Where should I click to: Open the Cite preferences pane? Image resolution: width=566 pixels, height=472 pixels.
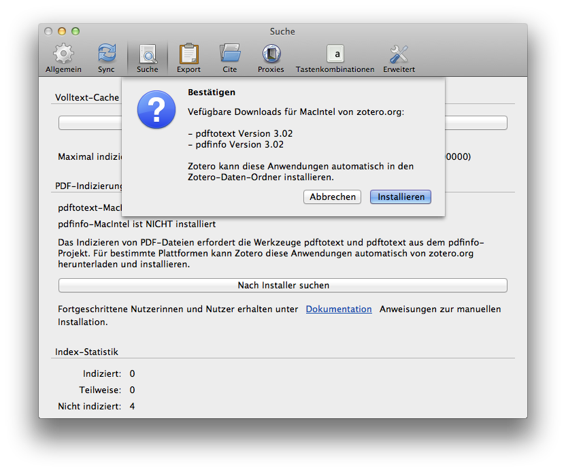(230, 58)
